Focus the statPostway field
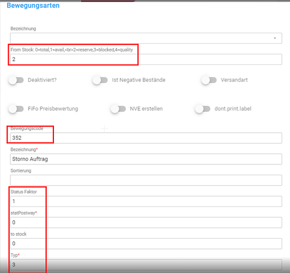This screenshot has width=290, height=273. coord(146,222)
